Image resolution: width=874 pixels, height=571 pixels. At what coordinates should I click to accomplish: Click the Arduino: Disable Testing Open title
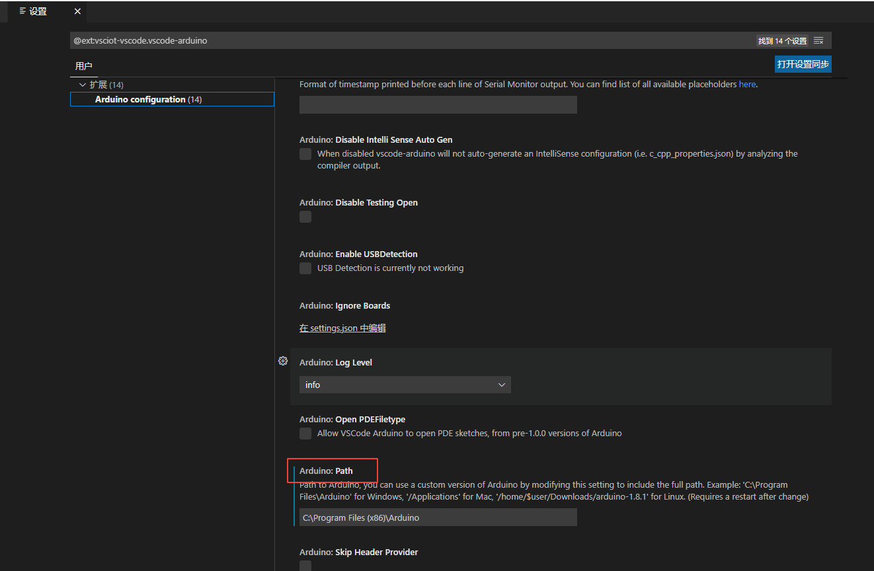pyautogui.click(x=358, y=202)
